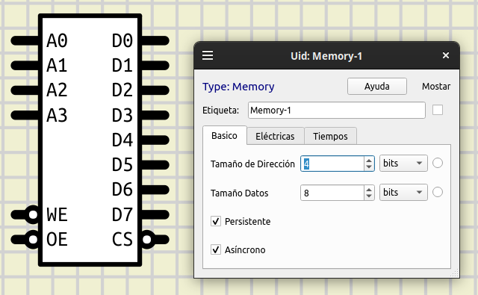Open Tamaño Datos units dropdown

403,192
